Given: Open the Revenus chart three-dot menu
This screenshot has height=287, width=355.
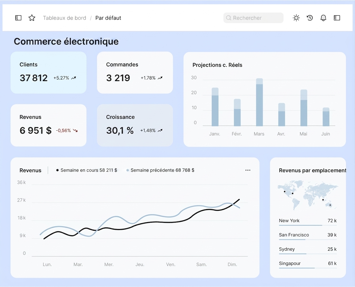Looking at the screenshot, I should (248, 170).
